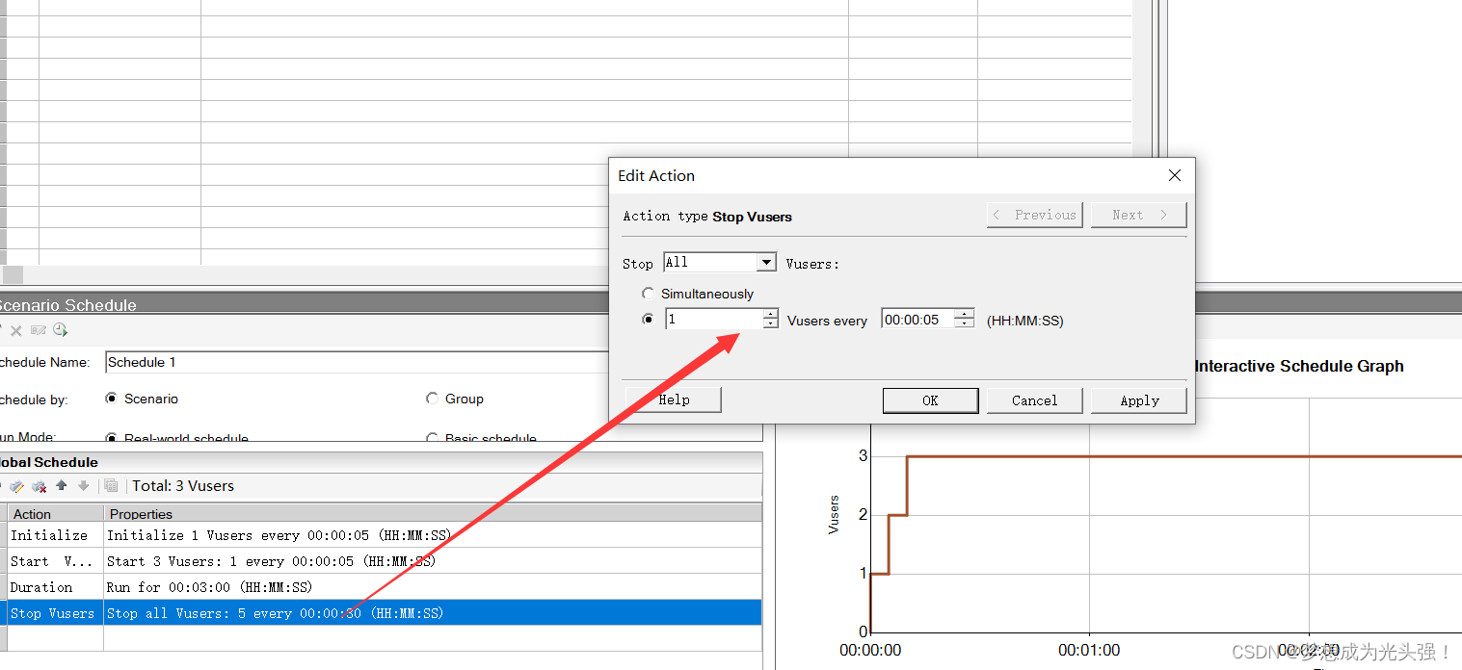Select Basic schedule run mode
Image resolution: width=1462 pixels, height=670 pixels.
coord(432,438)
